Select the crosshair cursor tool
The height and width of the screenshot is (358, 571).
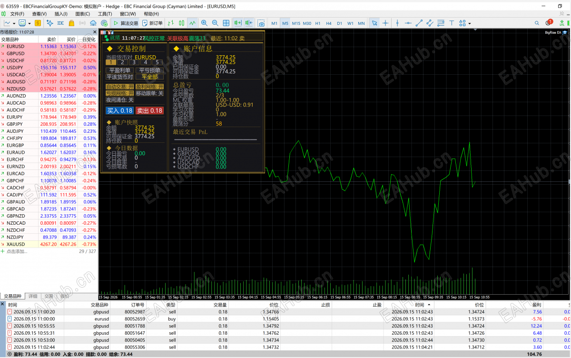385,23
